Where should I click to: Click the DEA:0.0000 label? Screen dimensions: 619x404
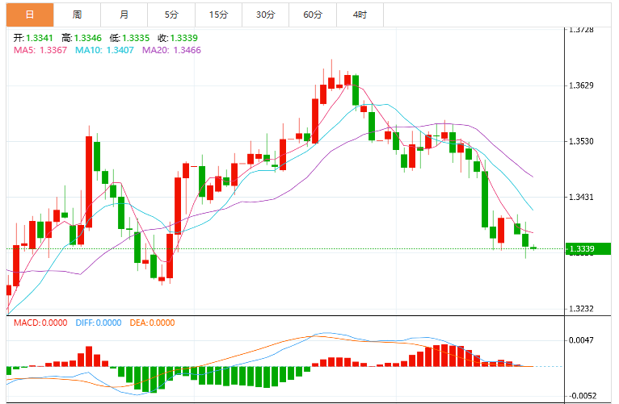(152, 323)
